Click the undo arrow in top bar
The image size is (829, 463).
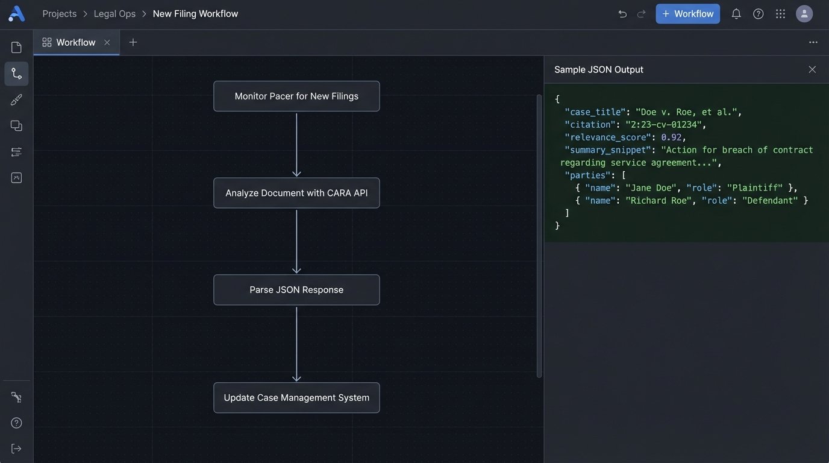click(x=622, y=14)
